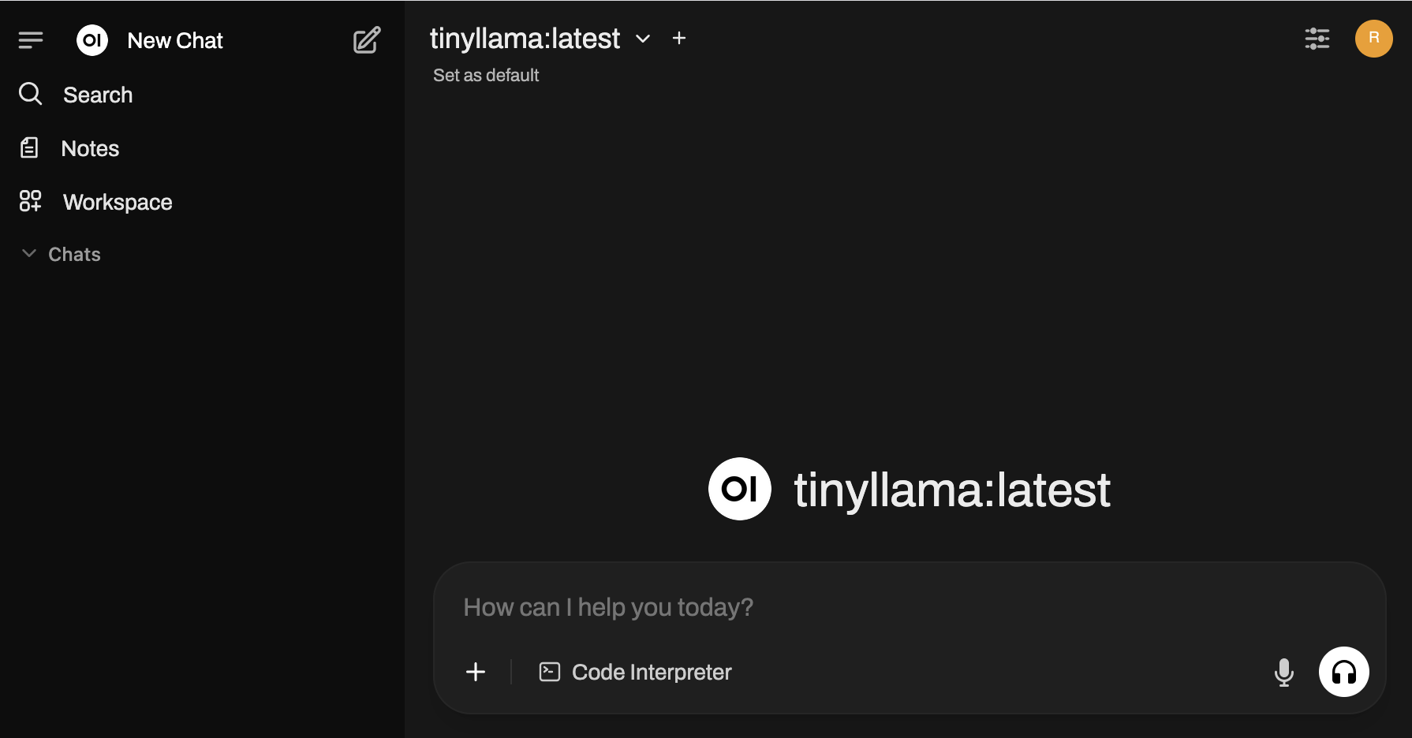
Task: Click the New Chat label in sidebar
Action: (175, 40)
